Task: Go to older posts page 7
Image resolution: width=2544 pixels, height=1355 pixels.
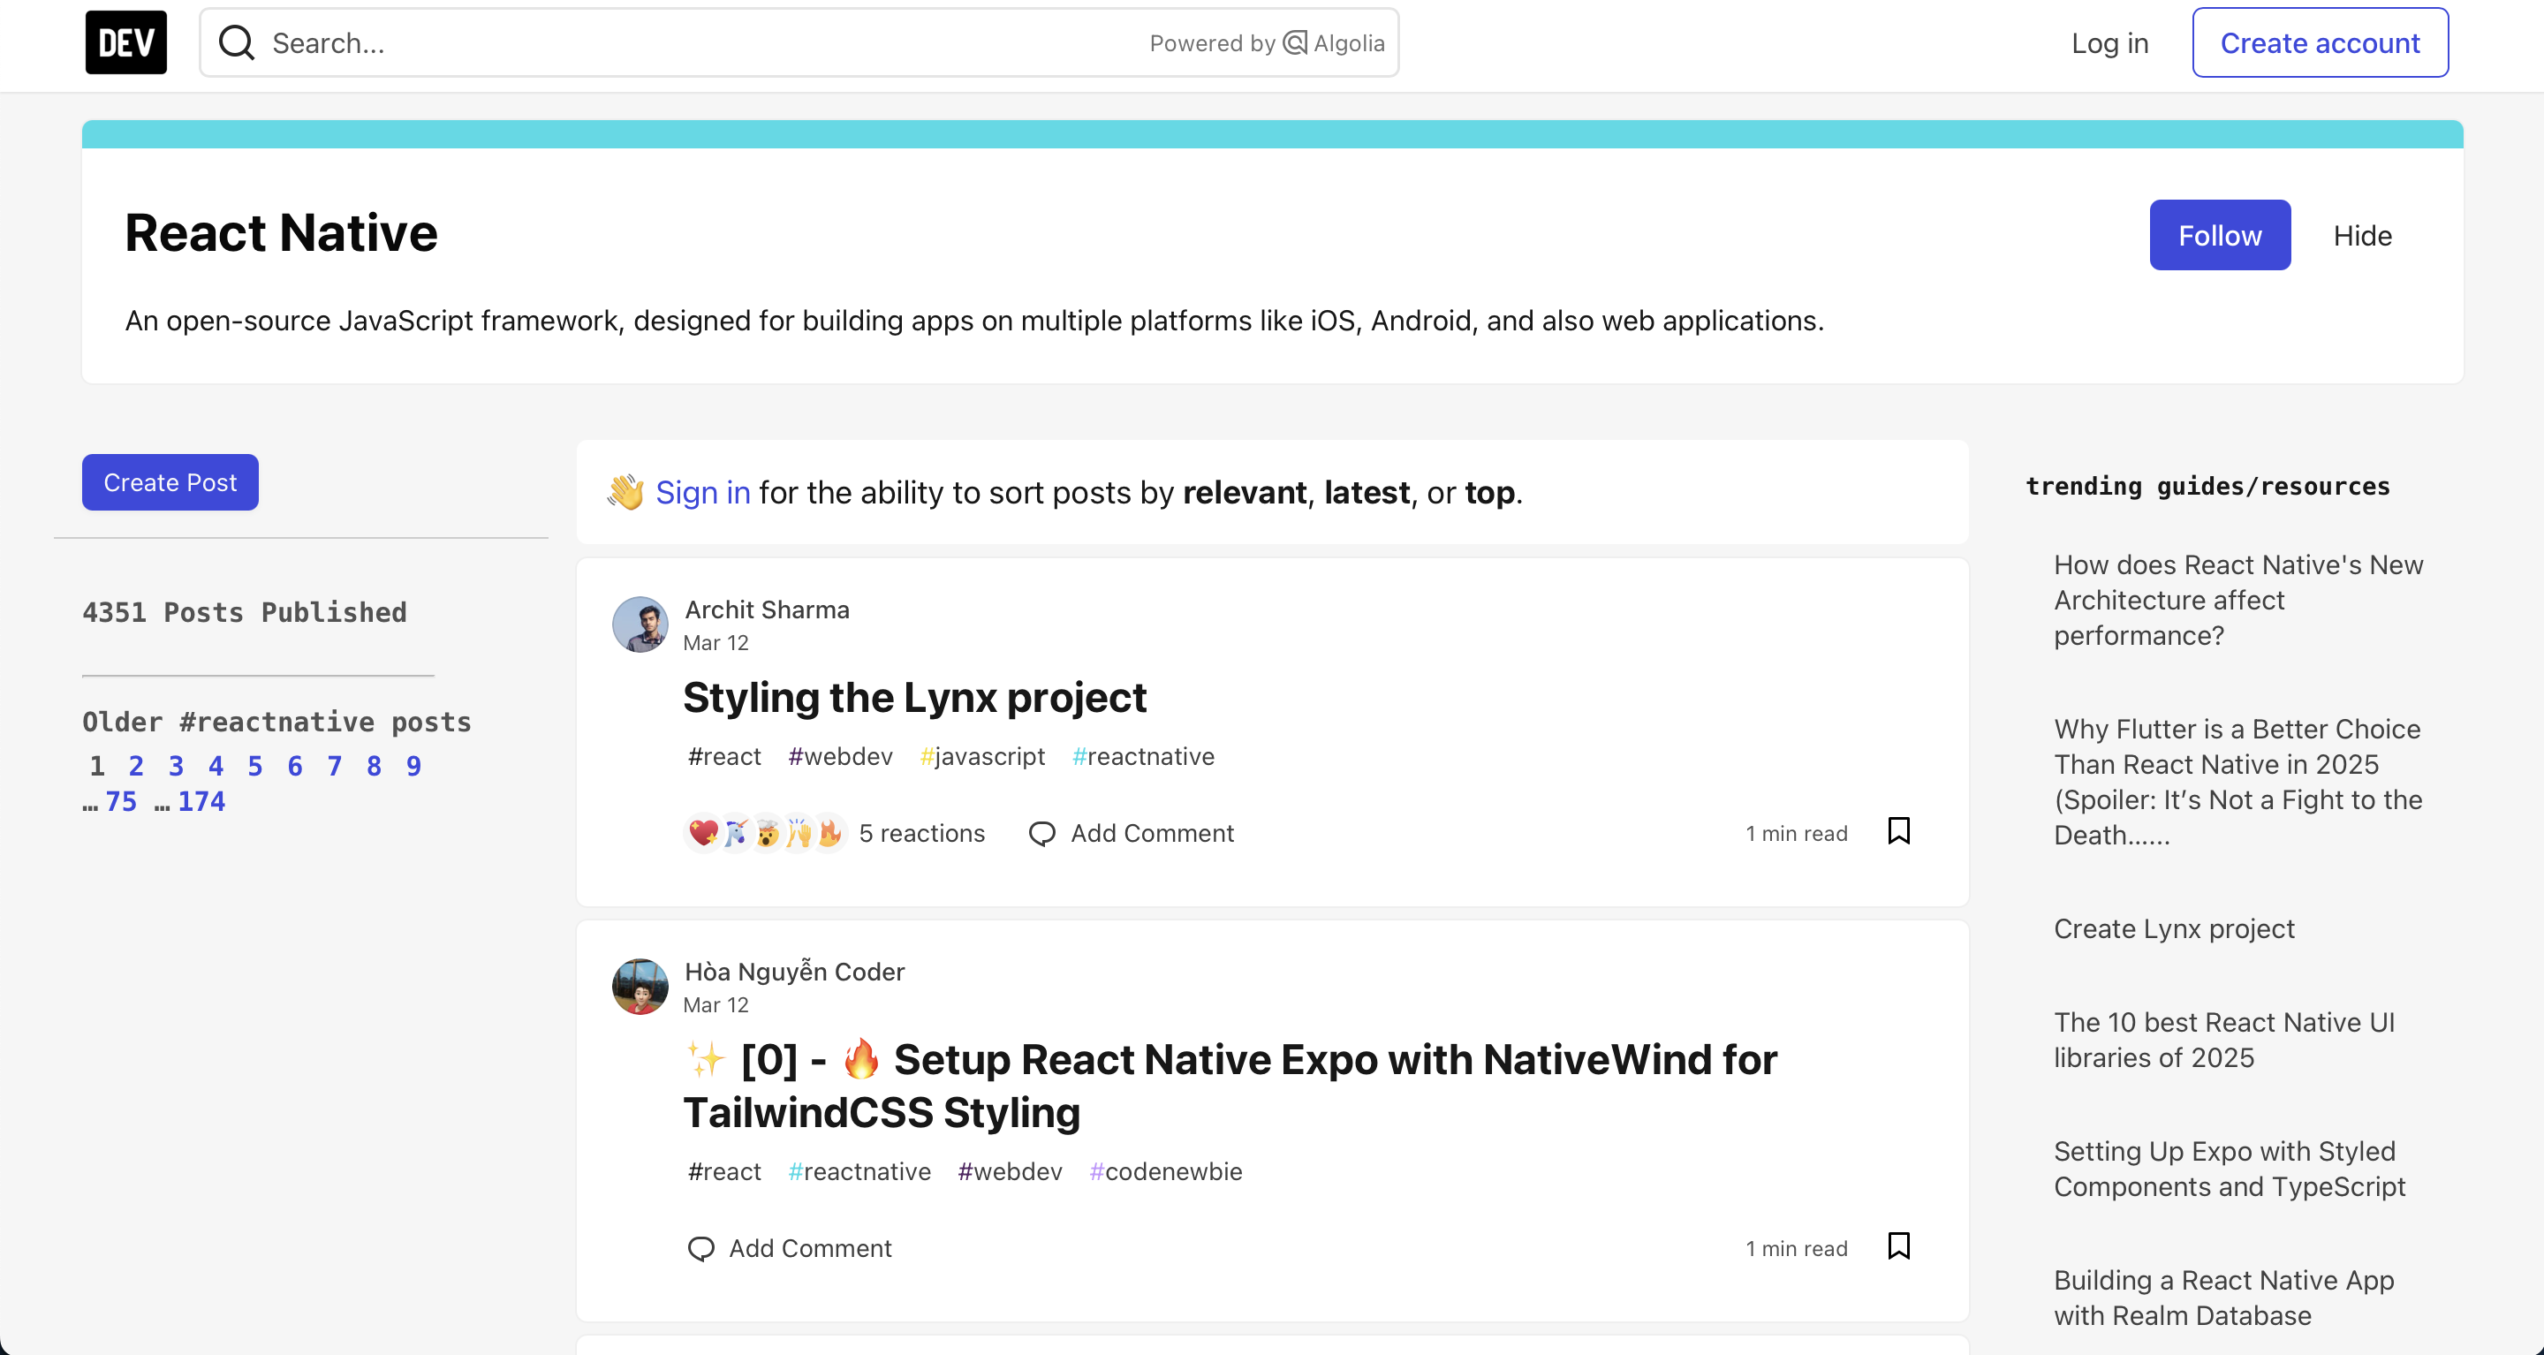Action: [335, 767]
